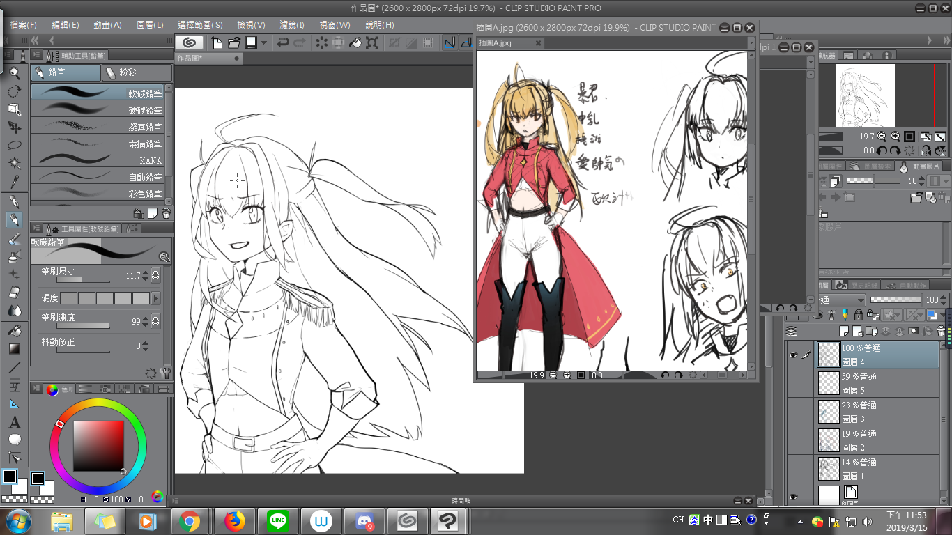The width and height of the screenshot is (952, 535).
Task: Expand hardness options arrow
Action: point(156,298)
